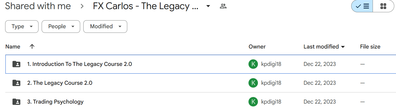The image size is (396, 111).
Task: Click the shared people icon beside the folder title
Action: pyautogui.click(x=223, y=6)
